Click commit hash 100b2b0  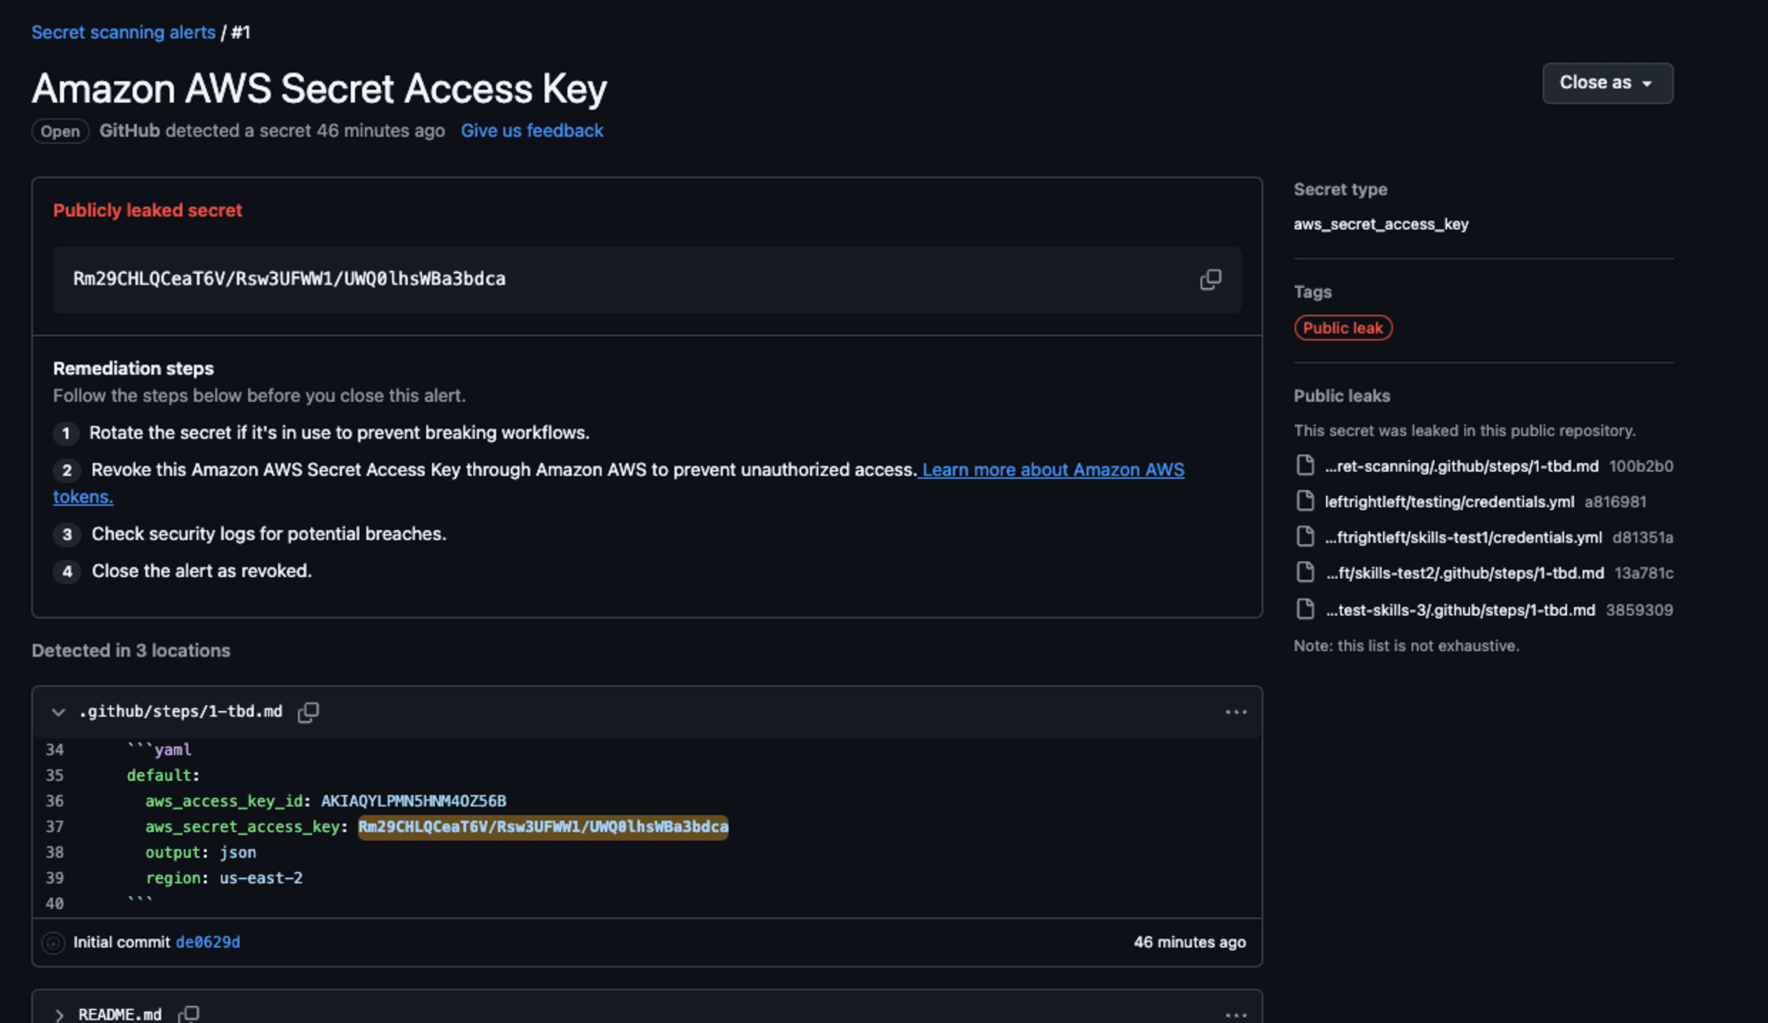pyautogui.click(x=1641, y=466)
